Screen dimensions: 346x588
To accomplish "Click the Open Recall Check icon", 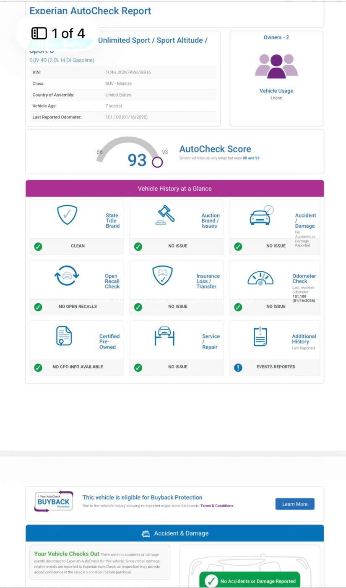I will [x=67, y=276].
